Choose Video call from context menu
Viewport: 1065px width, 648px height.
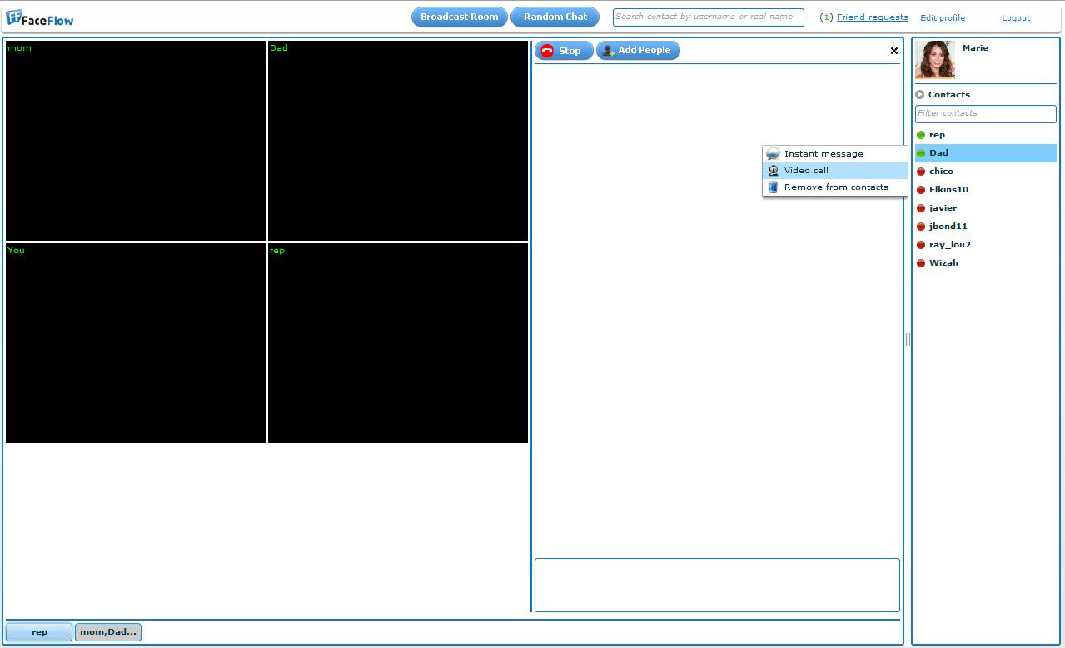pyautogui.click(x=834, y=170)
